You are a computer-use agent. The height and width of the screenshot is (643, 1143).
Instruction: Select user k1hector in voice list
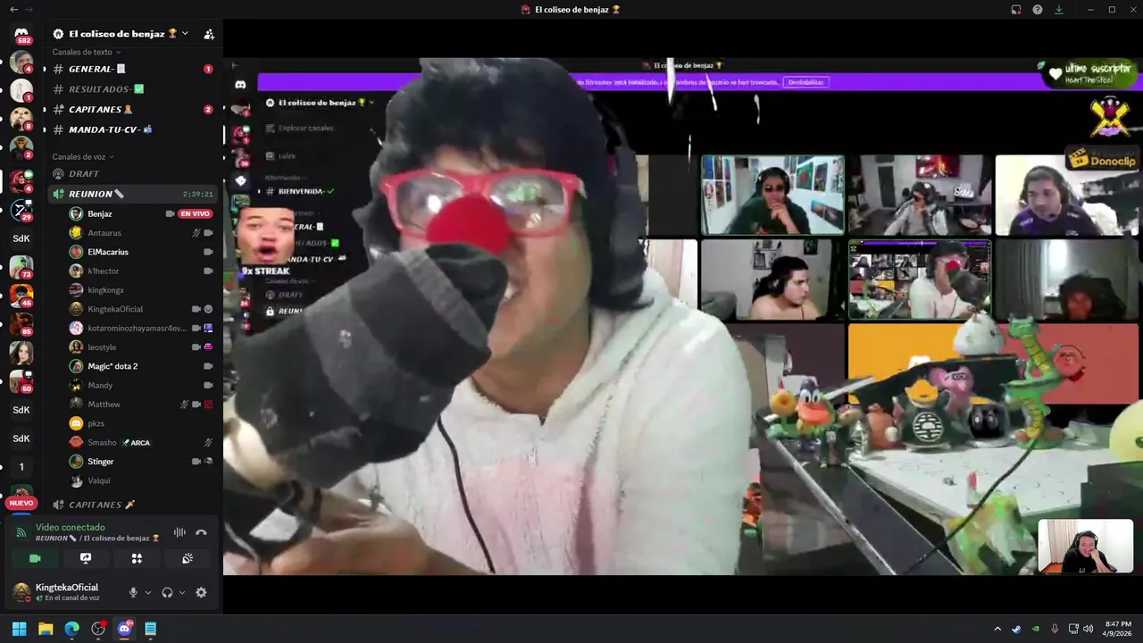tap(140, 271)
